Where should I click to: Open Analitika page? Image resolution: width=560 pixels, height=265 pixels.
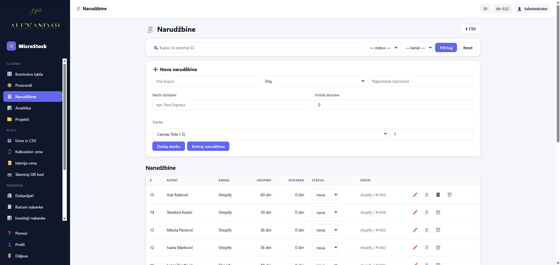click(33, 108)
